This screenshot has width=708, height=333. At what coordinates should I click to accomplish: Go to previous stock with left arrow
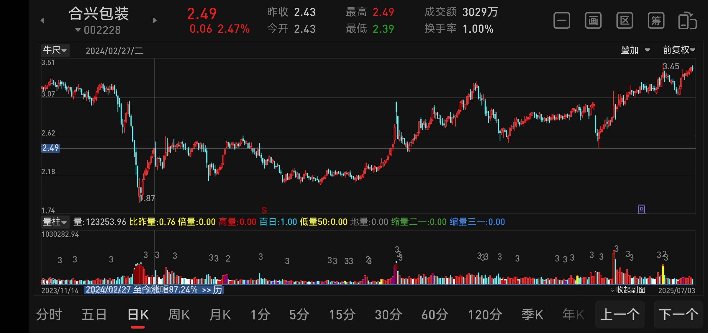pyautogui.click(x=42, y=20)
